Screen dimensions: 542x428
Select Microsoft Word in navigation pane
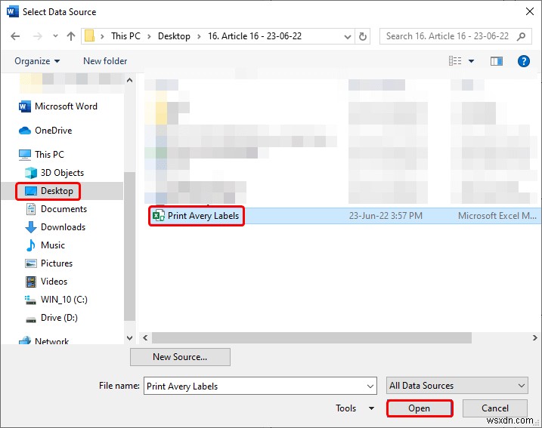pos(66,106)
